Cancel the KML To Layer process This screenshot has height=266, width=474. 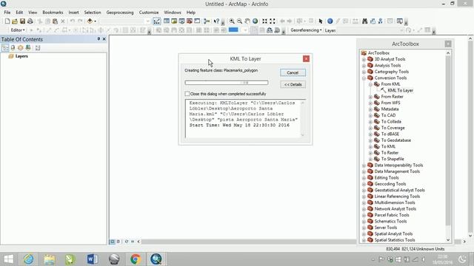(x=293, y=72)
